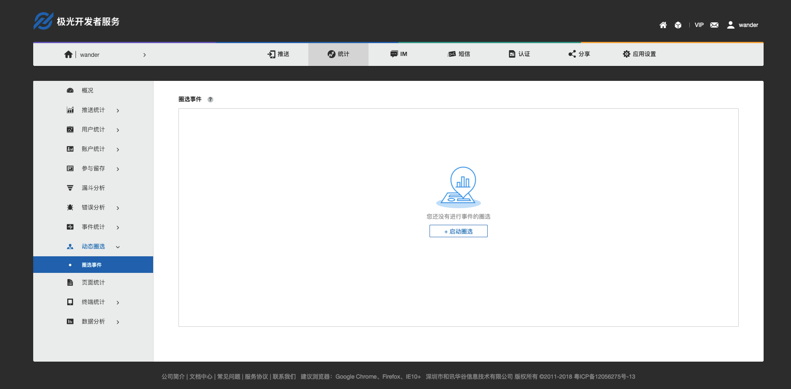Viewport: 791px width, 389px height.
Task: Click the VIP label in the header
Action: (699, 25)
